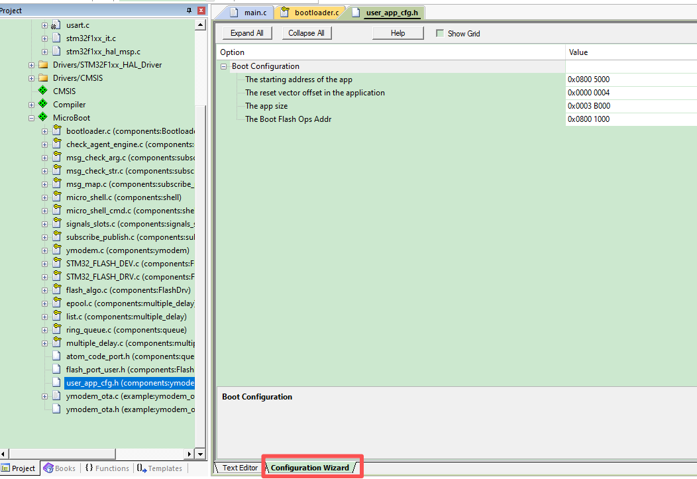Click the key icon of bootloader.c in tree
The width and height of the screenshot is (697, 479).
(x=57, y=131)
